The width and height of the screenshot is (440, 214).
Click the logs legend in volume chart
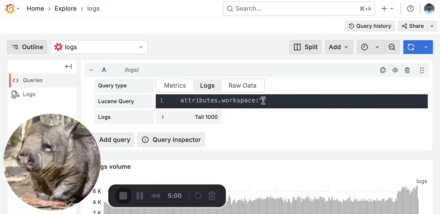click(x=422, y=181)
